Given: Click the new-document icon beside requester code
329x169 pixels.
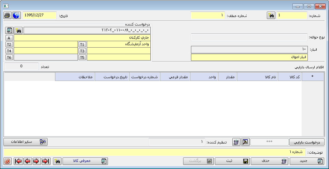Looking at the screenshot, I should tap(10, 31).
